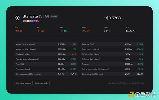This screenshot has height=100, width=159.
Task: Click the purple Polygon chain icon
Action: pos(37,21)
